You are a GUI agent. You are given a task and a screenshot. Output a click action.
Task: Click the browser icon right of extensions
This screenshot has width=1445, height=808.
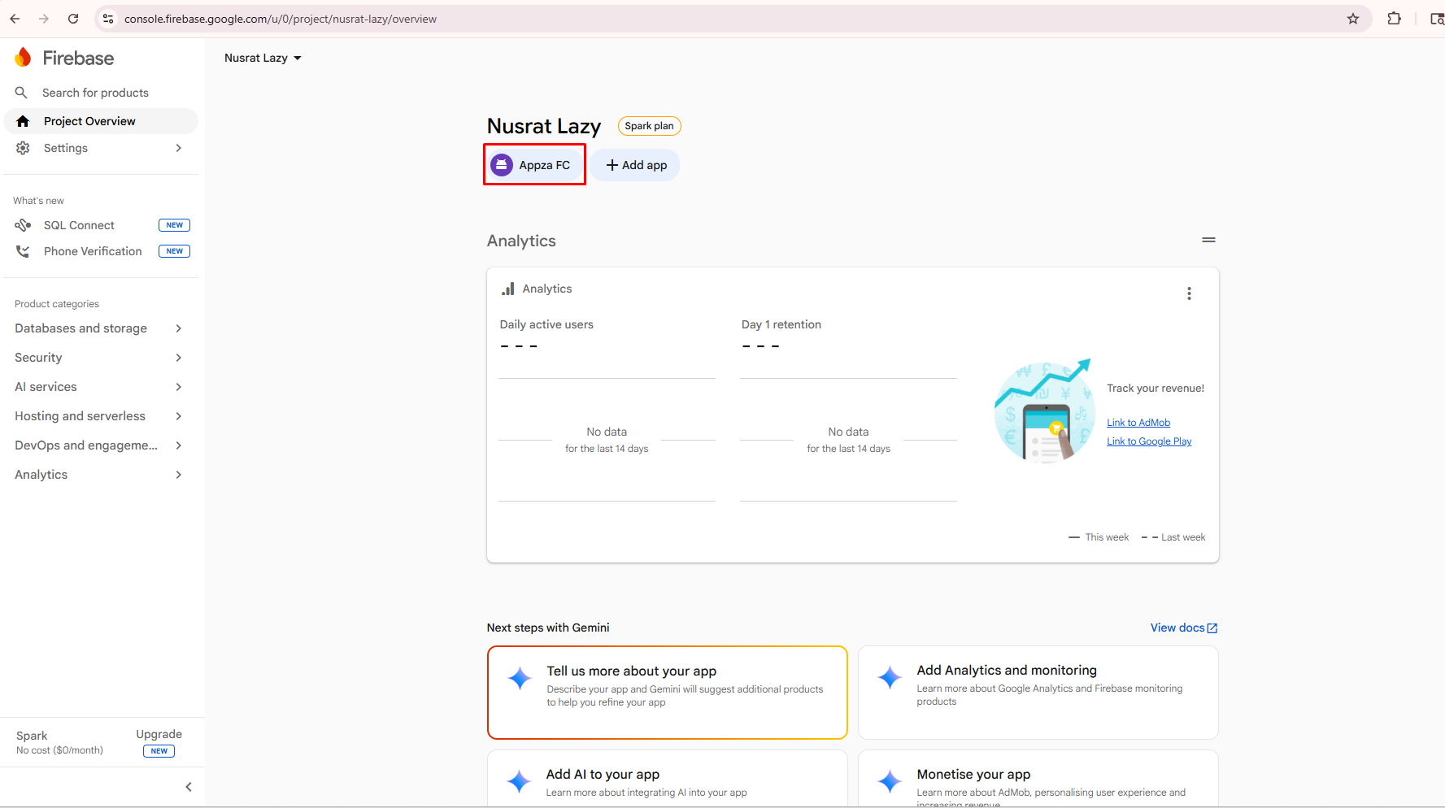point(1436,19)
